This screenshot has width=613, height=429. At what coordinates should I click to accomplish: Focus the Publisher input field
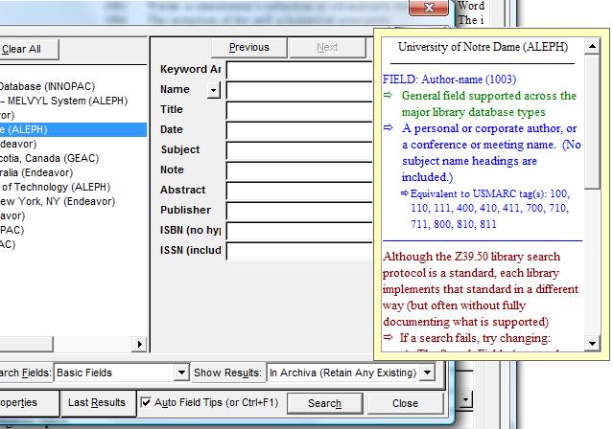pyautogui.click(x=299, y=211)
